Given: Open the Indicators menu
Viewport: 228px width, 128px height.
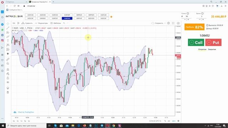Looking at the screenshot, I should pyautogui.click(x=41, y=23).
